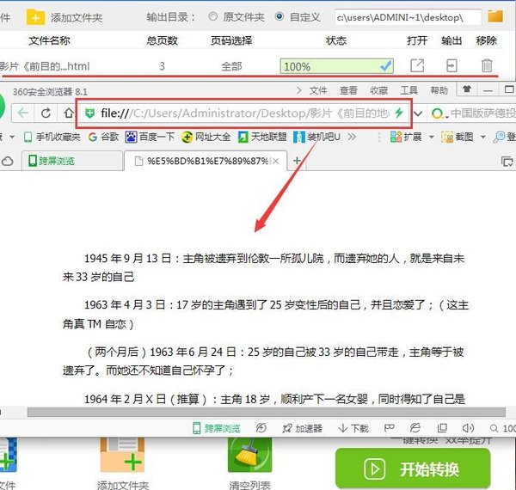Click the IE kernel switch icon in status bar
Screen dimensions: 516x490
[415, 428]
